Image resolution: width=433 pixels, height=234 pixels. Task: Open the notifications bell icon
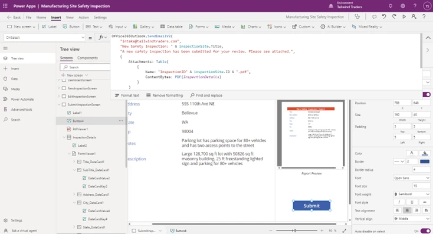tap(391, 6)
